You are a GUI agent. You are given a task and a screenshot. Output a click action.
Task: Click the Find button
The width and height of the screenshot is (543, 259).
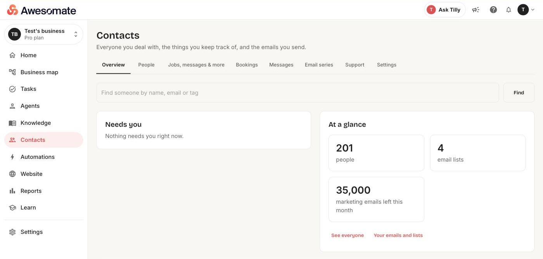click(519, 93)
